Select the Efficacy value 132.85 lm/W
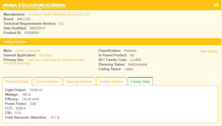This screenshot has width=222, height=126. [x=30, y=99]
